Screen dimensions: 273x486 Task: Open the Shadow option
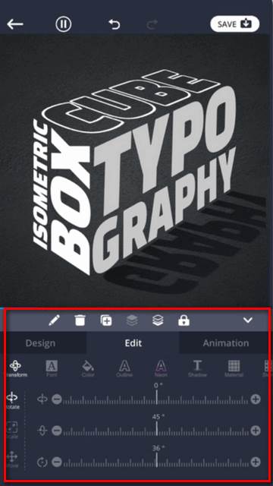coord(197,368)
